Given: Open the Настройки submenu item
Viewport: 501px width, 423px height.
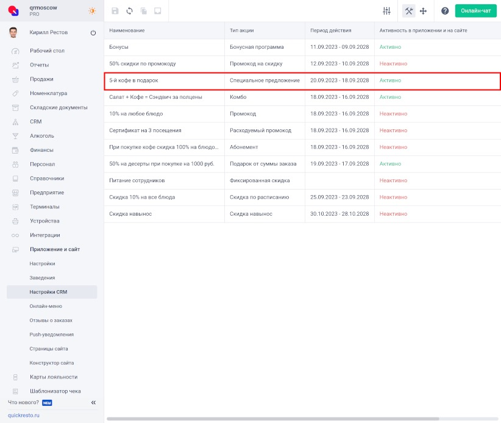Looking at the screenshot, I should (42, 263).
